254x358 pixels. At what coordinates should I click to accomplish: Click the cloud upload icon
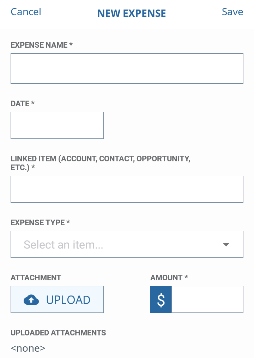tap(31, 299)
